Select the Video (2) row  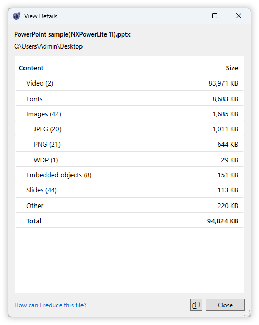click(x=129, y=83)
